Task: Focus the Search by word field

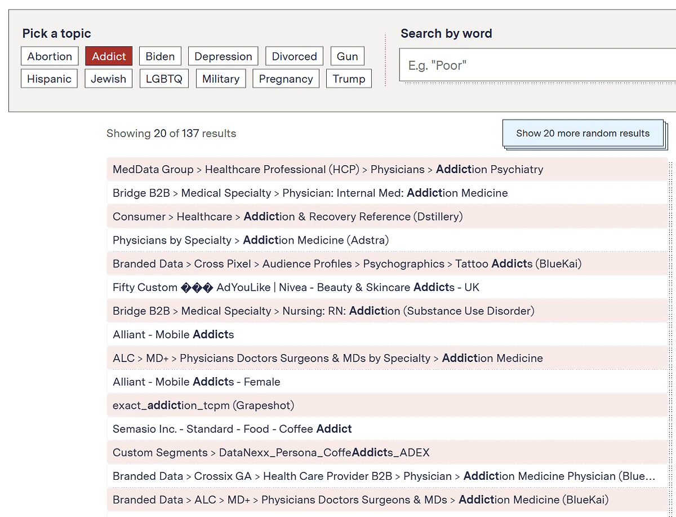Action: [537, 65]
